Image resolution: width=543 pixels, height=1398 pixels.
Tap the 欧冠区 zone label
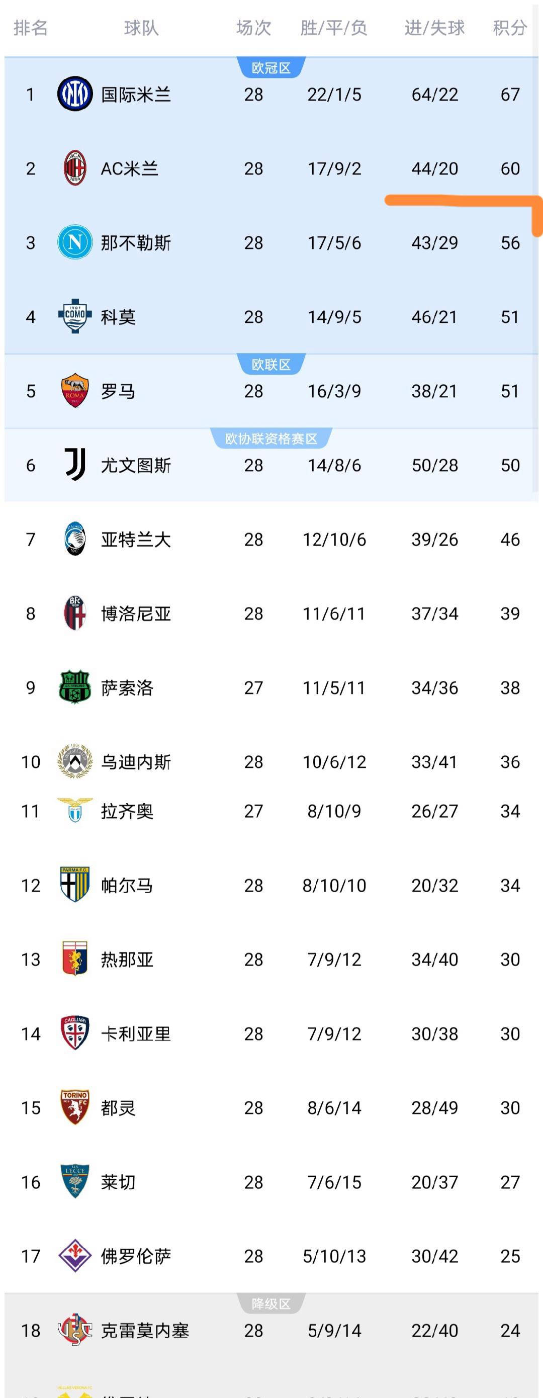coord(271,68)
